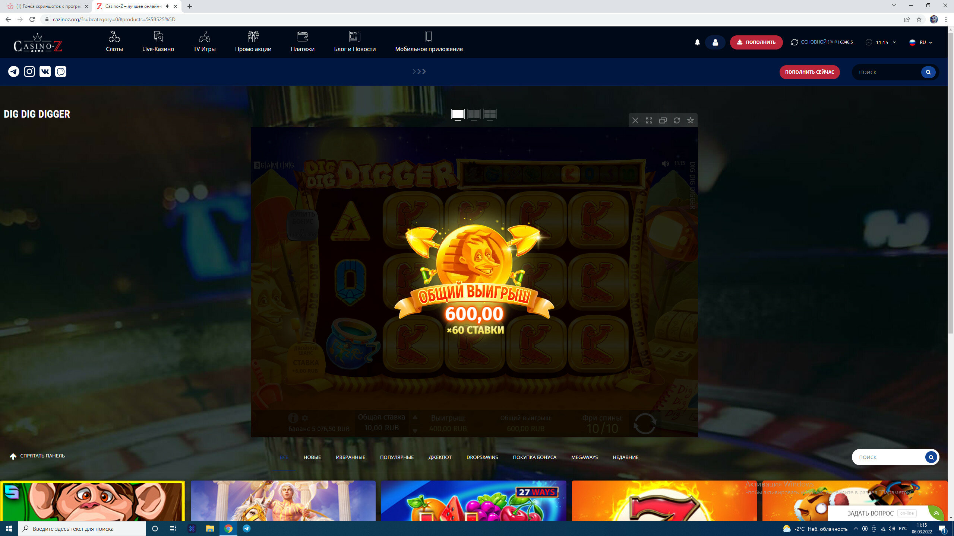The height and width of the screenshot is (536, 954).
Task: Open the VK social link icon
Action: click(45, 71)
